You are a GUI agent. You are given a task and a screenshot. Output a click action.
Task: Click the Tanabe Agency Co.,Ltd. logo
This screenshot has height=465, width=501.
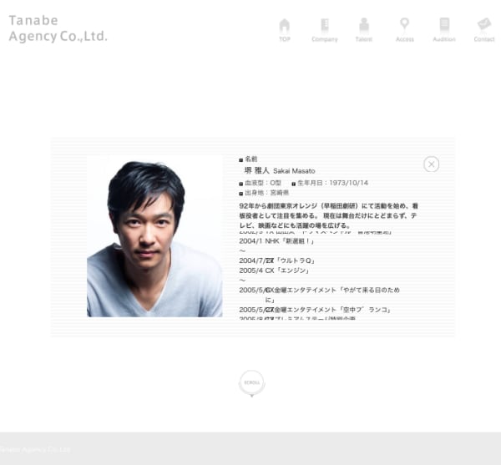58,28
